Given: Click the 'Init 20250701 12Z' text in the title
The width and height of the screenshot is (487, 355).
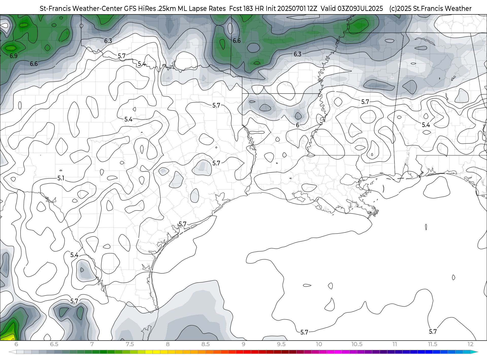Looking at the screenshot, I should pos(291,9).
